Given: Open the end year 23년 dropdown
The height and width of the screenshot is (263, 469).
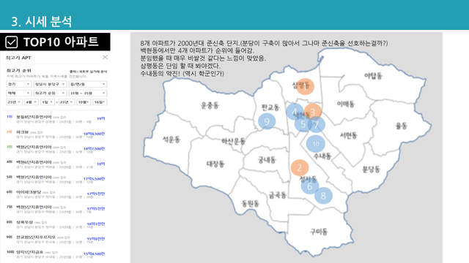Looking at the screenshot, I should pyautogui.click(x=67, y=102).
